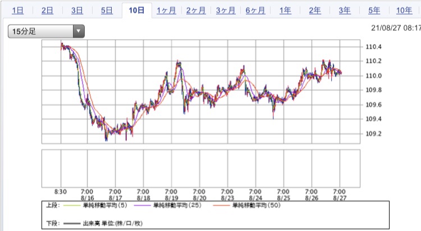This screenshot has width=421, height=231.
Task: Click the 109.2 price axis label
Action: tap(373, 134)
